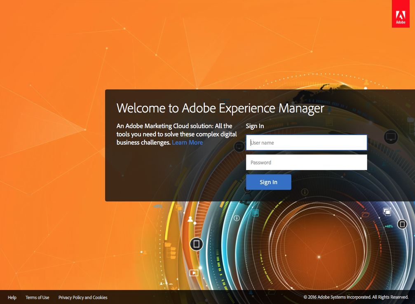Visit the Terms of Use page
The height and width of the screenshot is (304, 415).
38,297
